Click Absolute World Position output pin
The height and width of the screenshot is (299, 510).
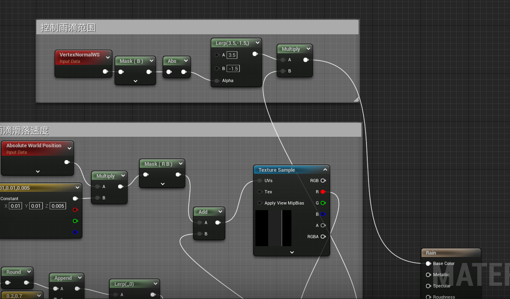tap(67, 162)
